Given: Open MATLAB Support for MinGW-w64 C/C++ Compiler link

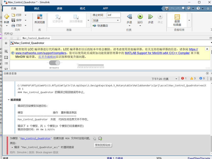Looking at the screenshot, I should pyautogui.click(x=157, y=53).
